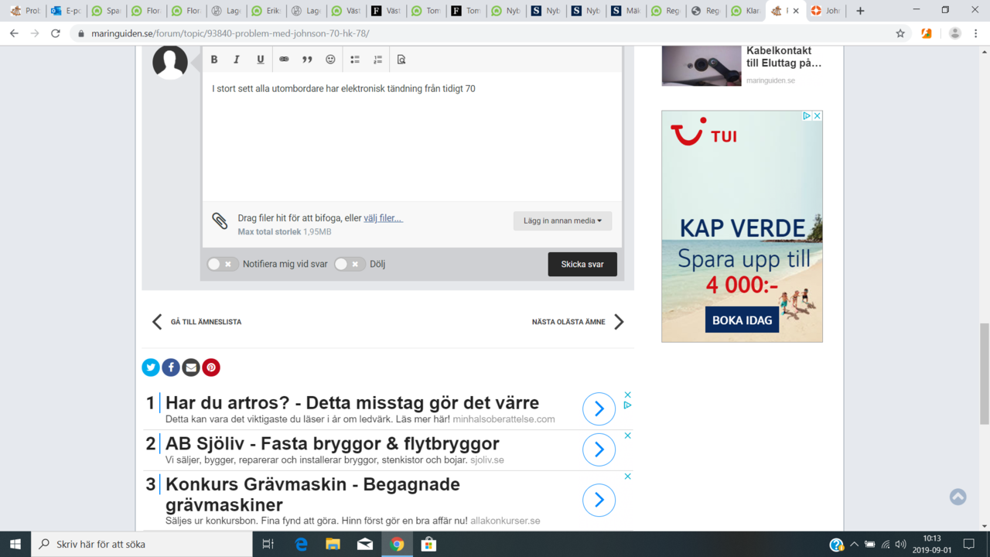Click the scroll-to-top circular arrow button
The width and height of the screenshot is (990, 557).
pos(958,497)
